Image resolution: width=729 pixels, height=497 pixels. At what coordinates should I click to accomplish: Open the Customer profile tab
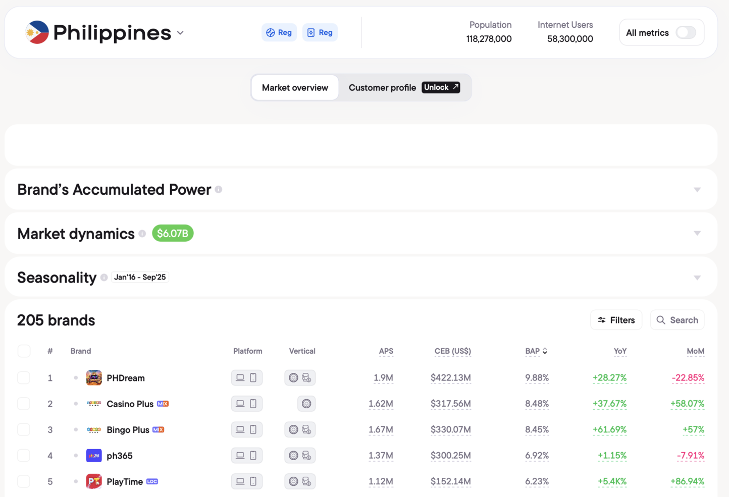382,88
